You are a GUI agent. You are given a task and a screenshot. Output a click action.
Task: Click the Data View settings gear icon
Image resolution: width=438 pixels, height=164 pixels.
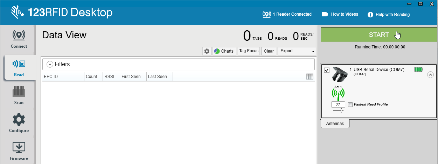coord(207,51)
